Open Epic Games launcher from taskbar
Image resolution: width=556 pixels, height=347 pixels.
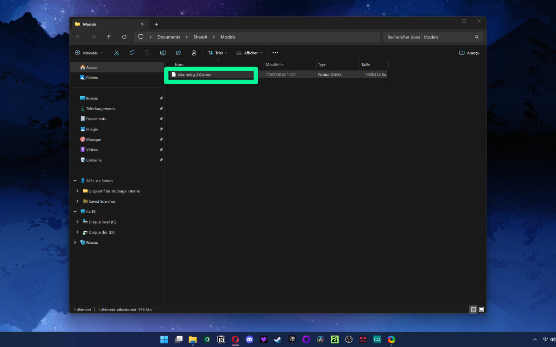(x=292, y=340)
